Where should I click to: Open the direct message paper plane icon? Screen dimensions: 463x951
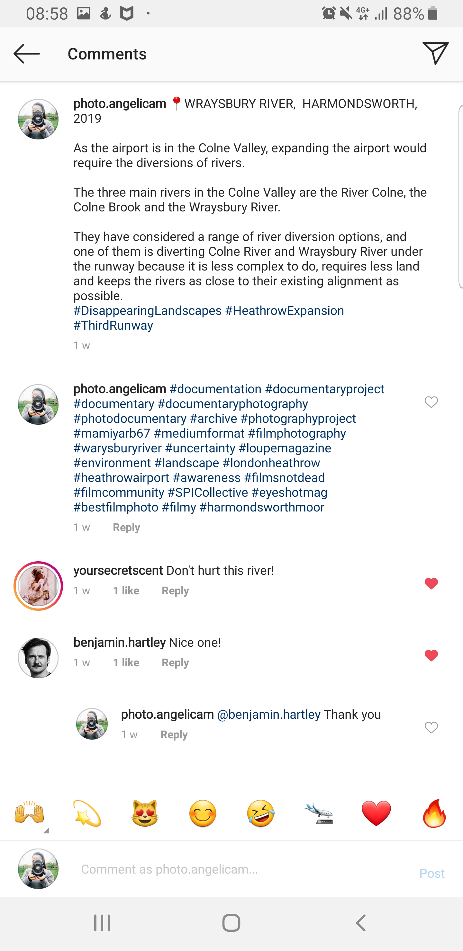[x=435, y=54]
